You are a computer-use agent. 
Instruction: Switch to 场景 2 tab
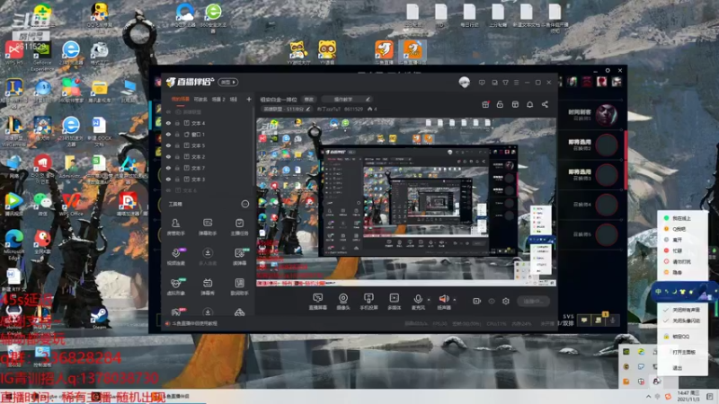(218, 99)
